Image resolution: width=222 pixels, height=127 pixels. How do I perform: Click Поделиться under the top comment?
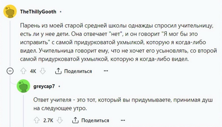[x=78, y=71]
